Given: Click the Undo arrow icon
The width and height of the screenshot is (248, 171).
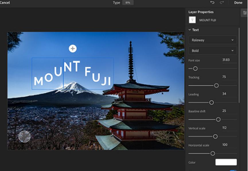Looking at the screenshot, I should tap(212, 2).
